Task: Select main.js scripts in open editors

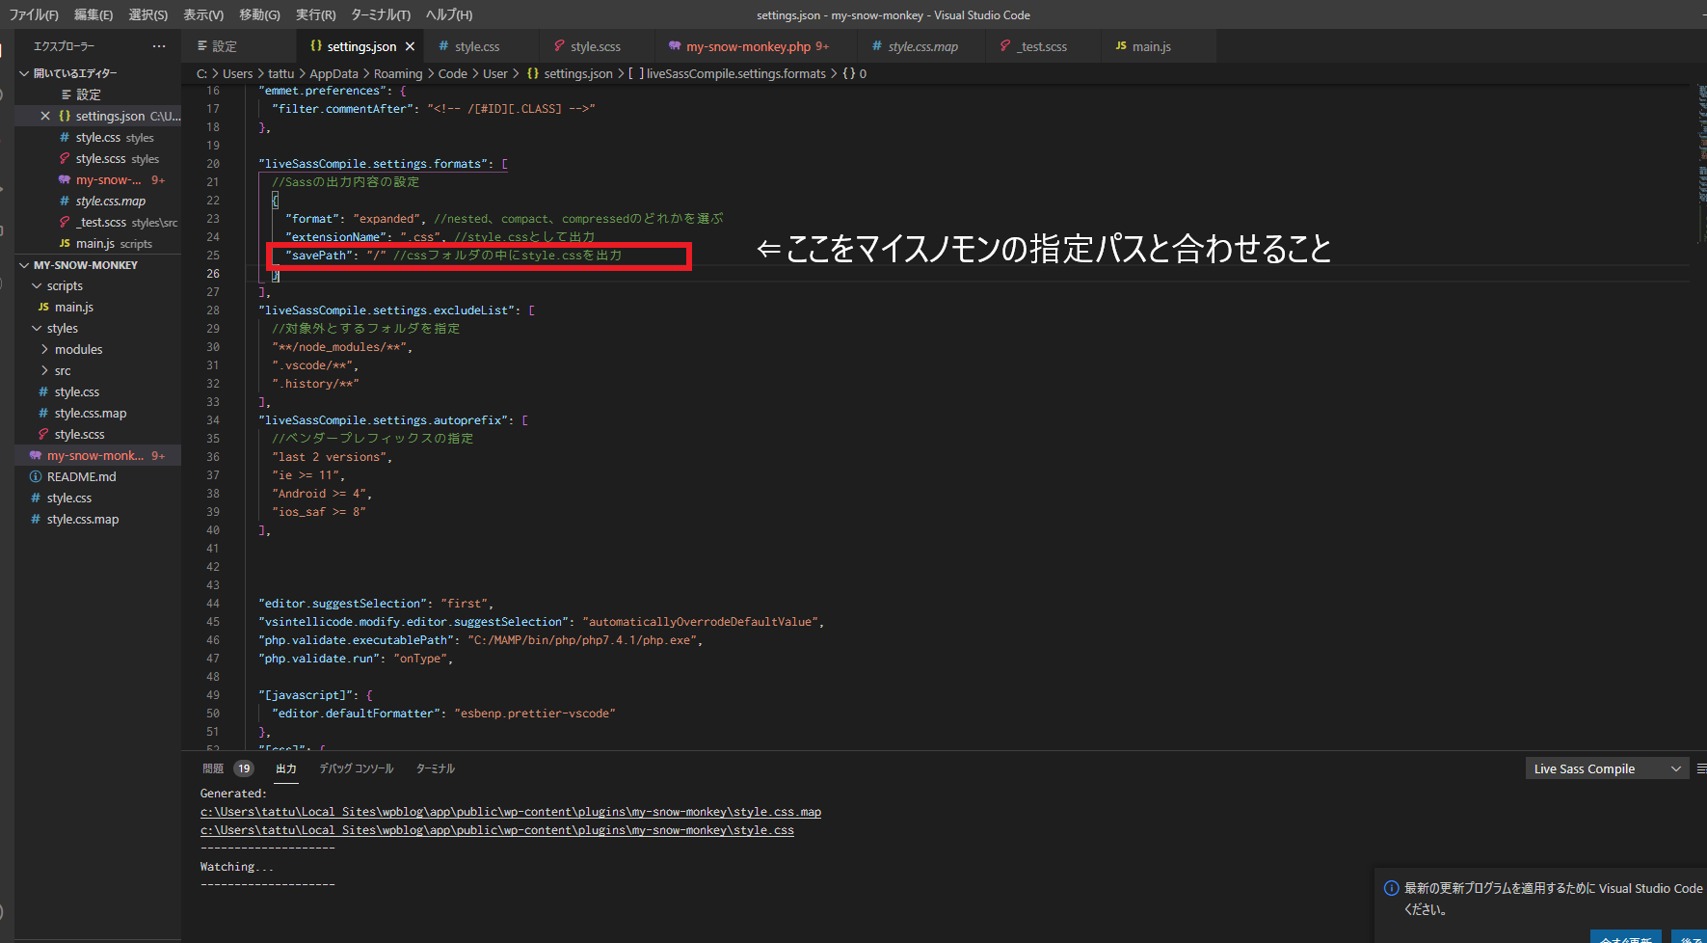Action: 98,243
